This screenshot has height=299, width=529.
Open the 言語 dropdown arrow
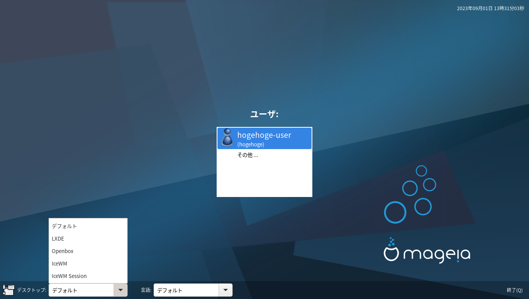point(226,290)
